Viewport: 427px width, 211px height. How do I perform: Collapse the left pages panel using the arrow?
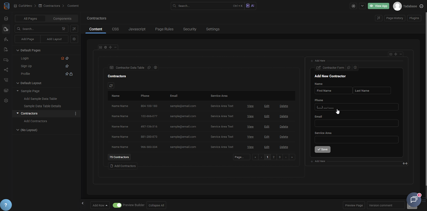[x=83, y=203]
